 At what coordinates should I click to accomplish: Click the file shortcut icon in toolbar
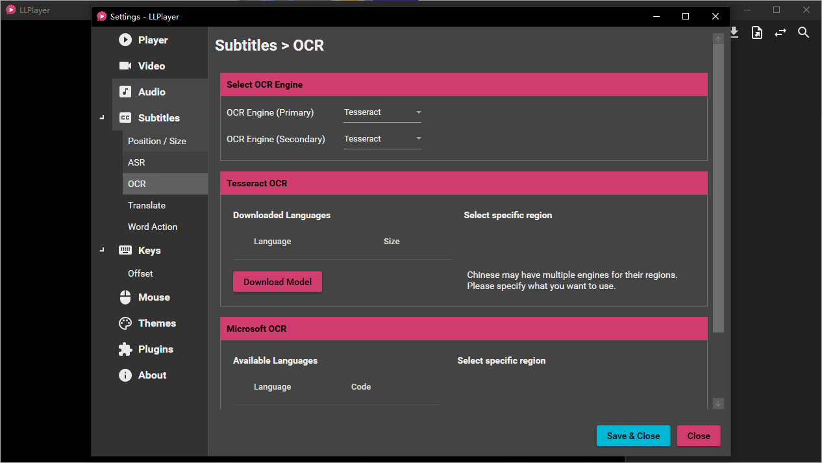point(756,32)
